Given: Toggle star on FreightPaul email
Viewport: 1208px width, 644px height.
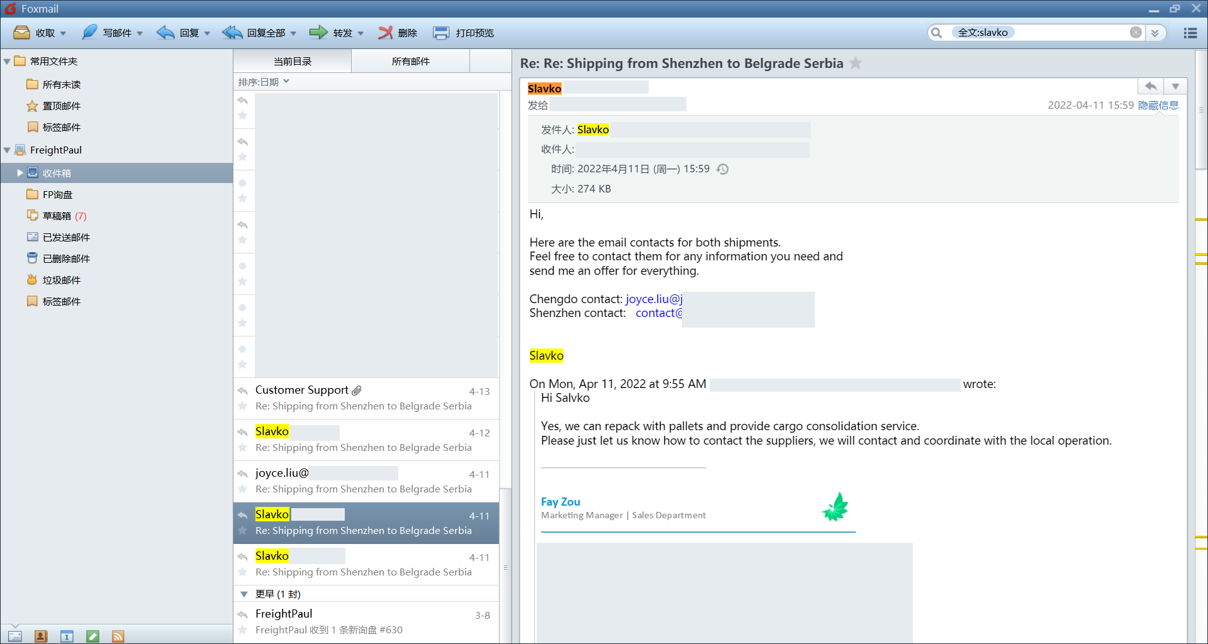Looking at the screenshot, I should [x=243, y=630].
